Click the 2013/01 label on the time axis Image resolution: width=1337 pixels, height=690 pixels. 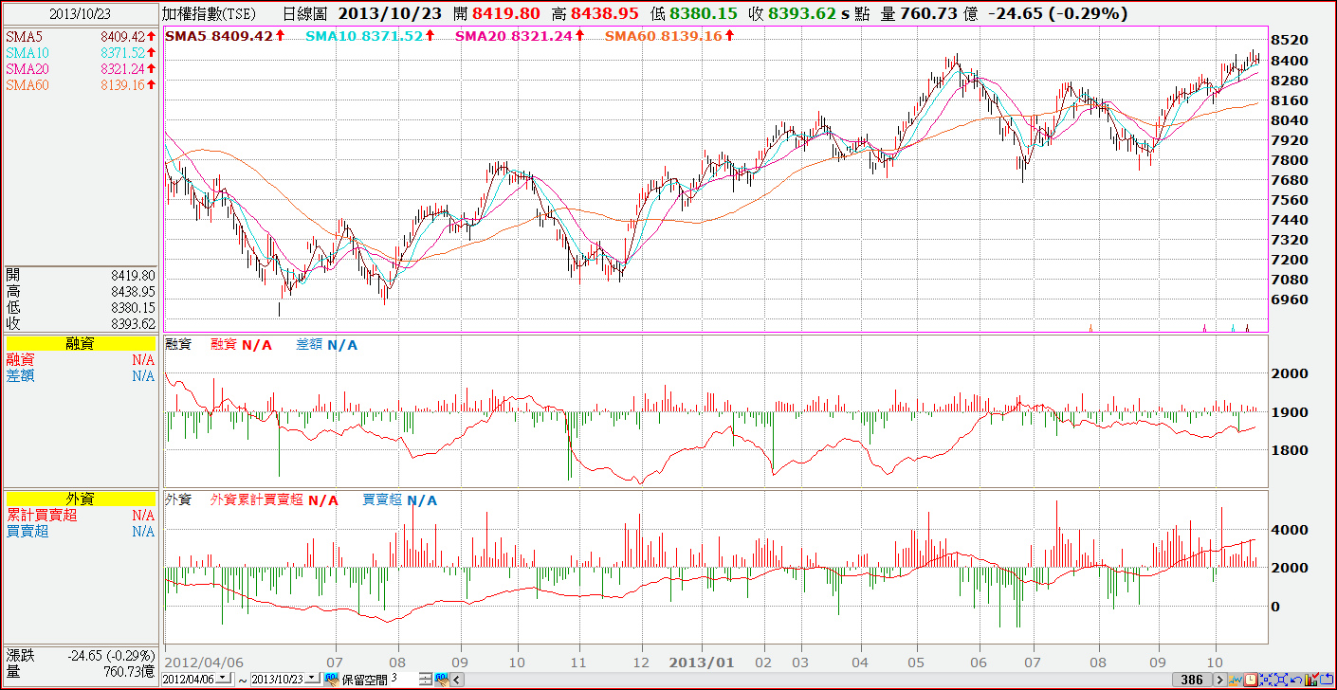tap(701, 662)
